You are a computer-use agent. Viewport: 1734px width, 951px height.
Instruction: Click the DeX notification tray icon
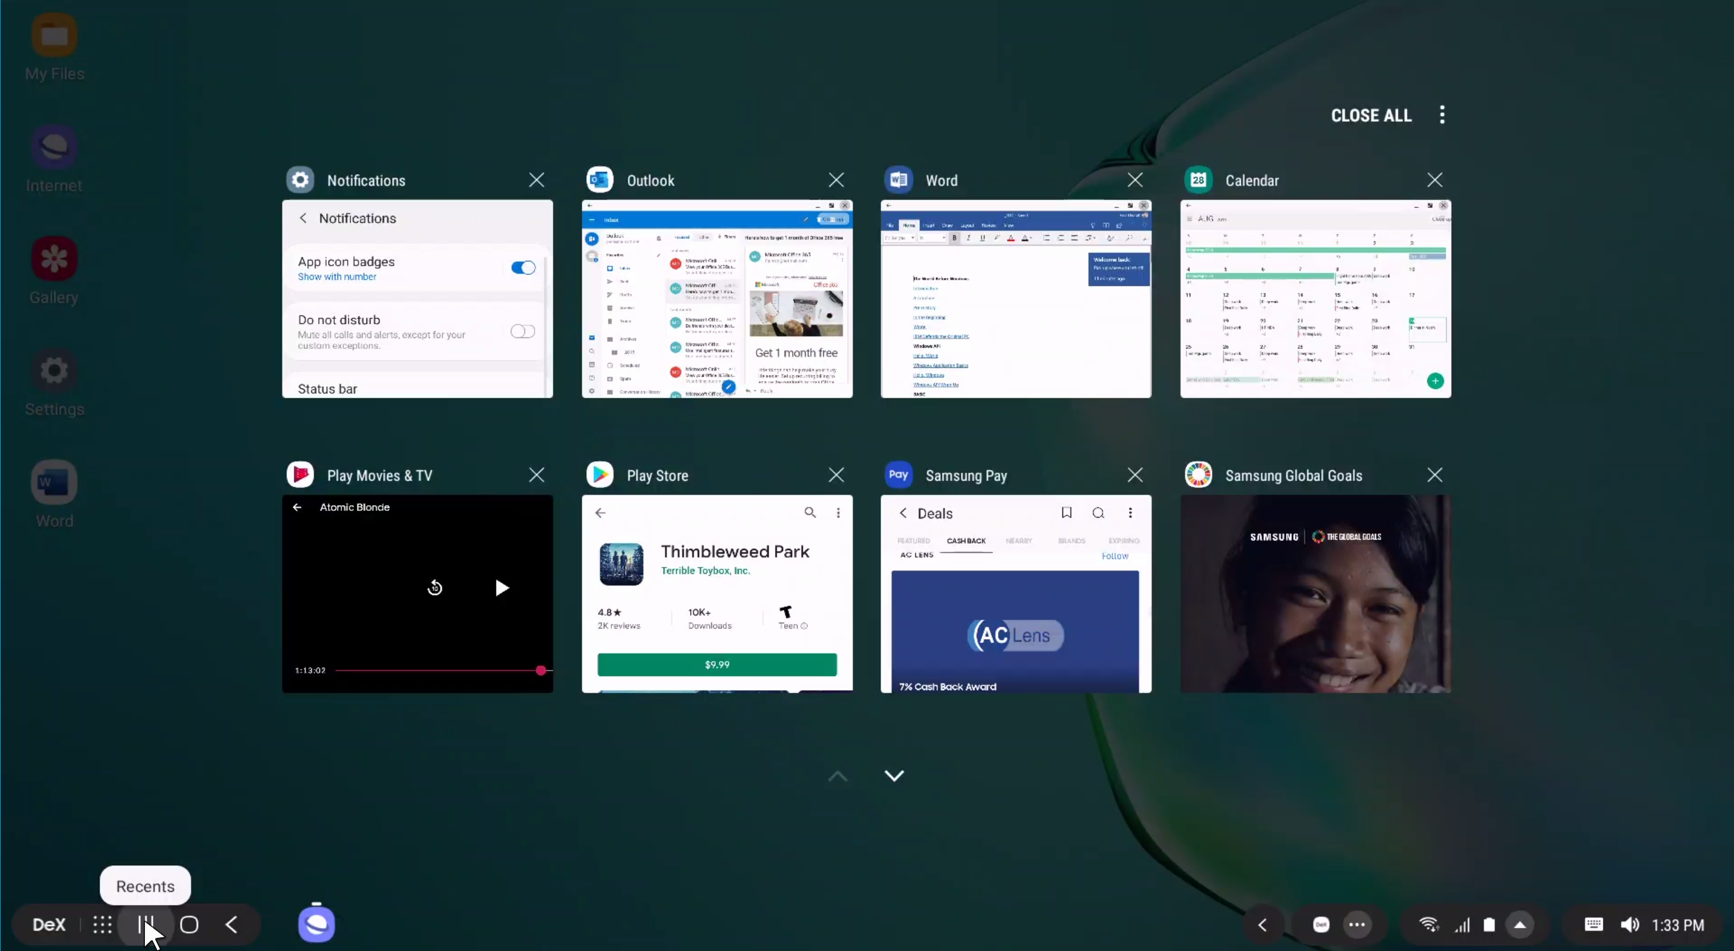(1321, 924)
